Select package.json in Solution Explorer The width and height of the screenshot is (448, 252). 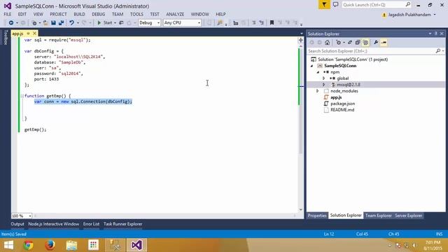342,104
